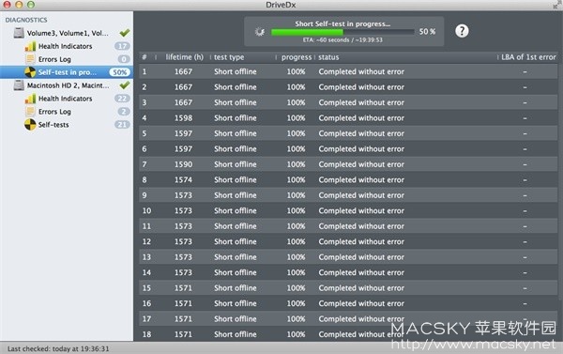Click the help question mark icon
563x354 pixels.
point(462,31)
